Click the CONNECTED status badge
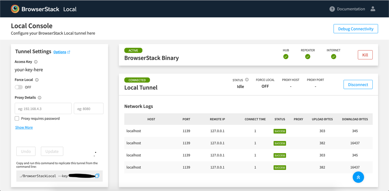The width and height of the screenshot is (389, 191). pyautogui.click(x=137, y=80)
